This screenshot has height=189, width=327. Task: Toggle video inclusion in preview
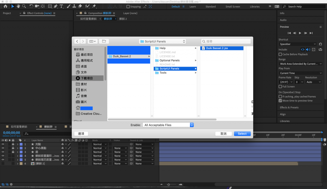tap(302, 49)
